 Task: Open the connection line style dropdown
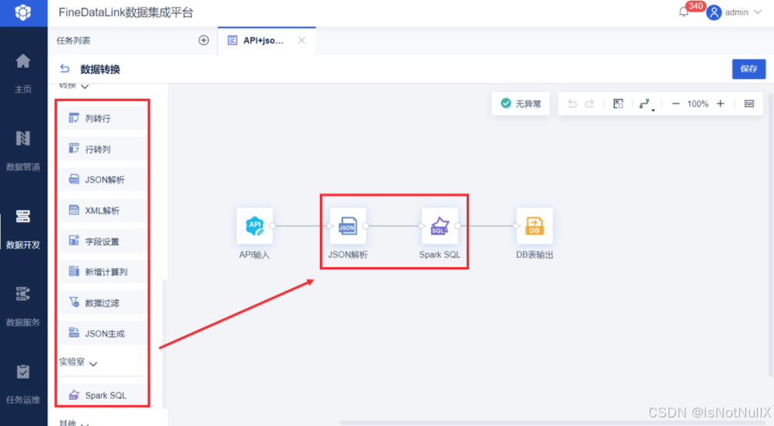click(x=646, y=104)
